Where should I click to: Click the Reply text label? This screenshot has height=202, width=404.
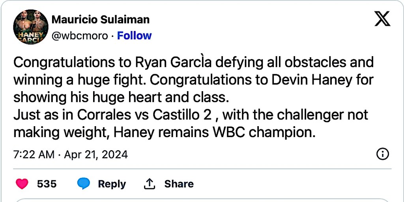point(112,184)
